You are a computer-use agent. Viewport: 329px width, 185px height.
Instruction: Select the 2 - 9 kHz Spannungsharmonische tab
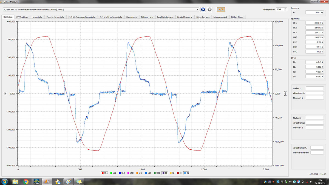pos(82,17)
